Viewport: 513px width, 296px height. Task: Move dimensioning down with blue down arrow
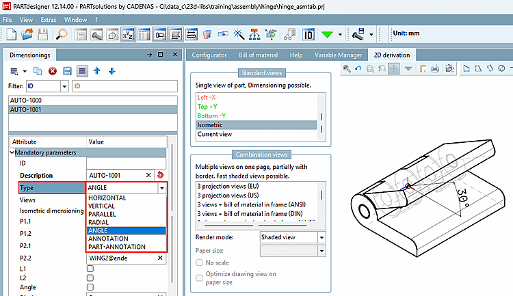112,71
